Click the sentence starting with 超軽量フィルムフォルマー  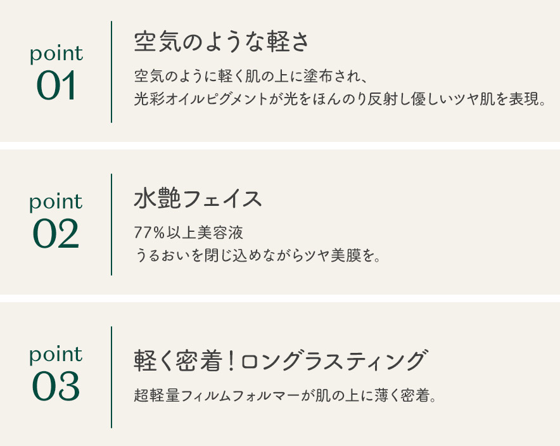click(x=286, y=396)
